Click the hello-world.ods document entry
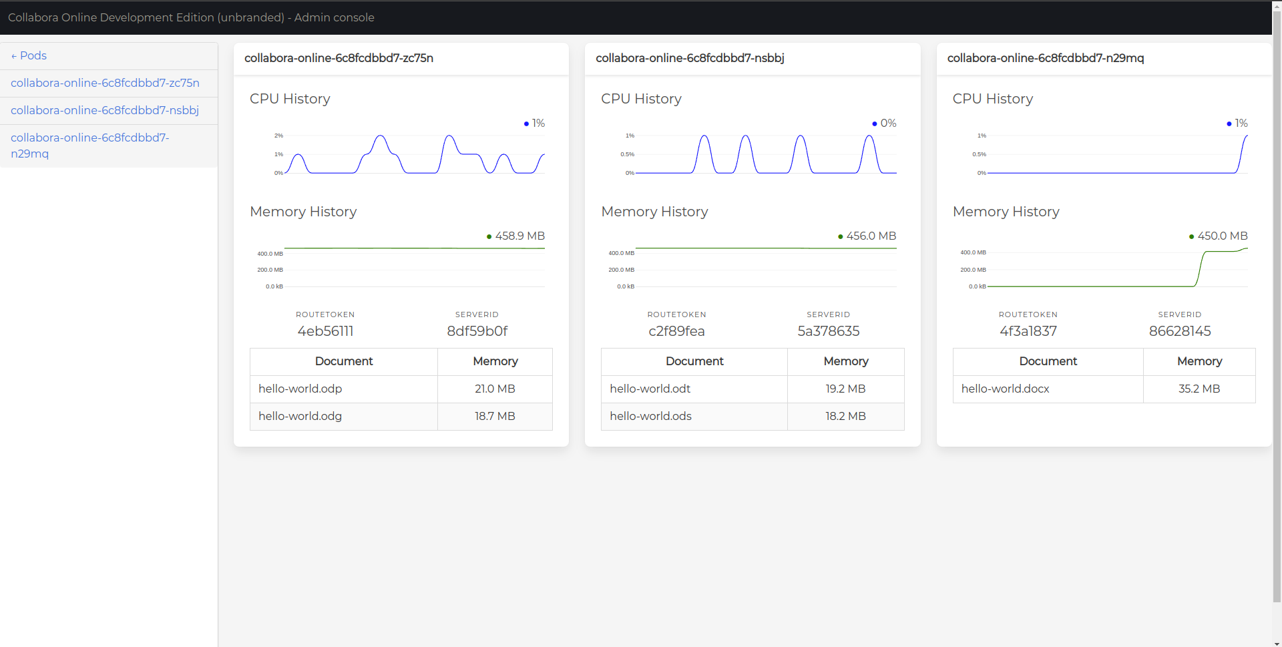The height and width of the screenshot is (647, 1282). 650,417
